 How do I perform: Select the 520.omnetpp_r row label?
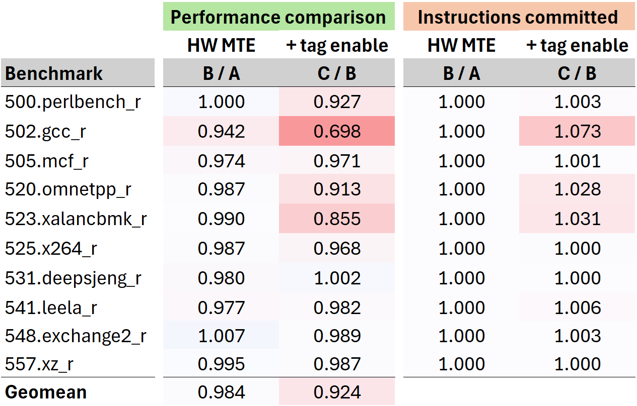68,190
